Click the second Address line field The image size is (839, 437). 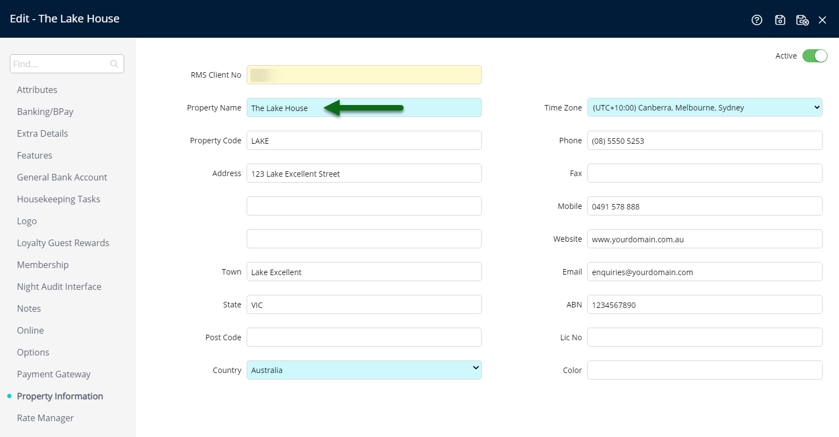click(x=364, y=206)
